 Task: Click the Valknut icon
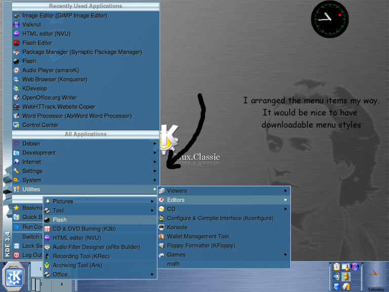pyautogui.click(x=16, y=24)
